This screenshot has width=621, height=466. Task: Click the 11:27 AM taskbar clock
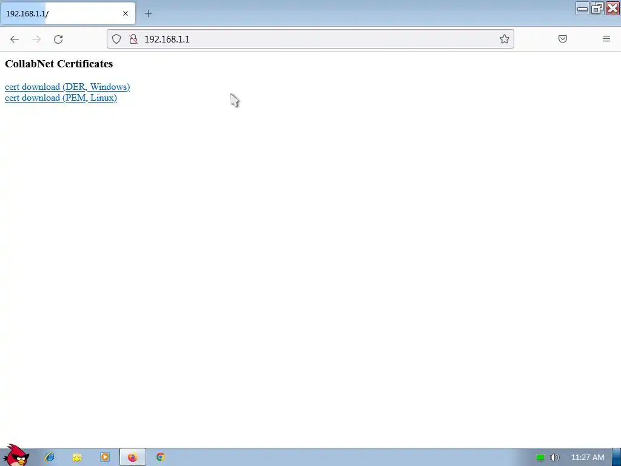[x=588, y=458]
